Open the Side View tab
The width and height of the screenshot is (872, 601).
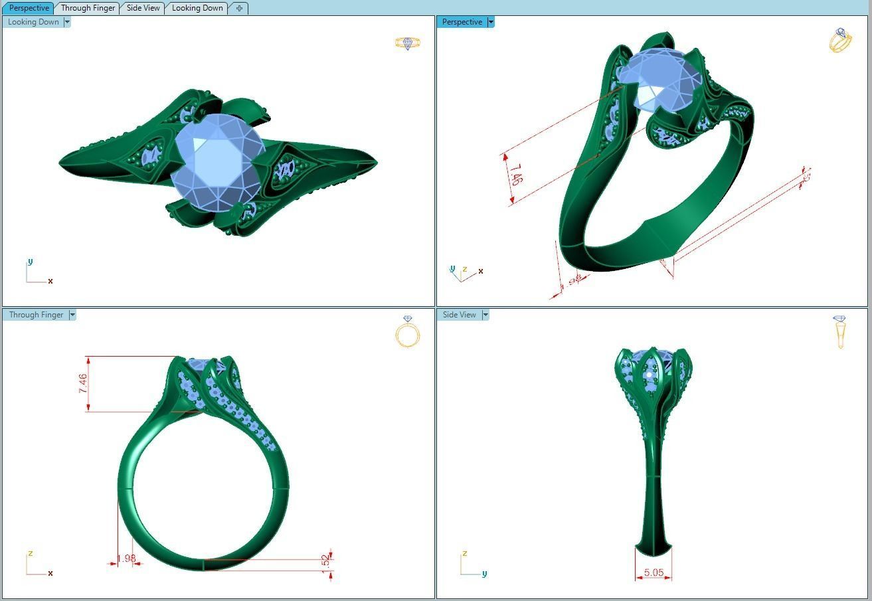(x=143, y=8)
